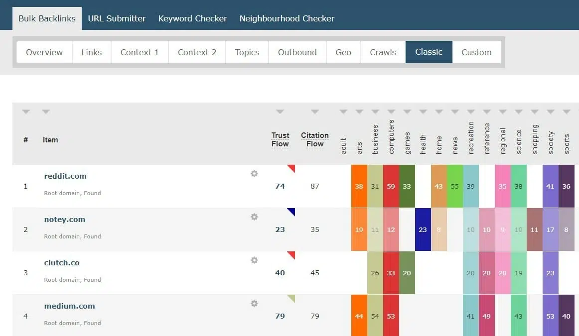This screenshot has height=336, width=579.
Task: Click notey.com health cell showing 23
Action: (423, 229)
